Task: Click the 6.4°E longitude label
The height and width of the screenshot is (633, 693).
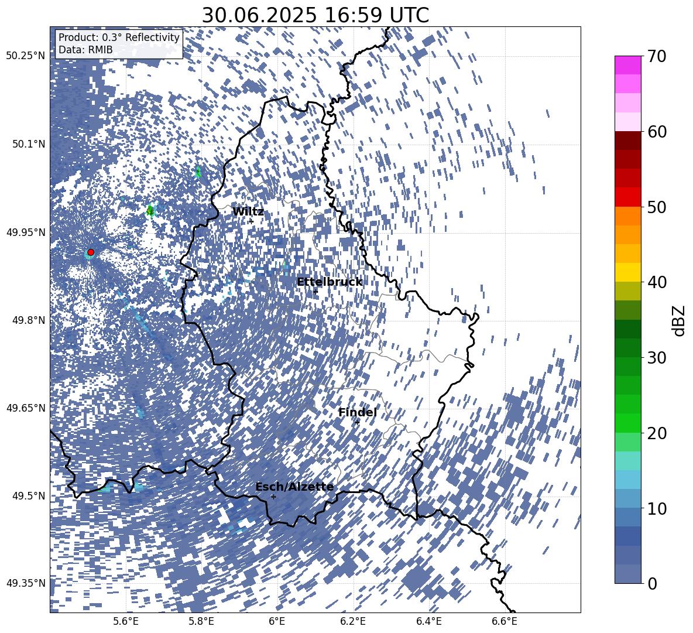Action: [x=428, y=621]
